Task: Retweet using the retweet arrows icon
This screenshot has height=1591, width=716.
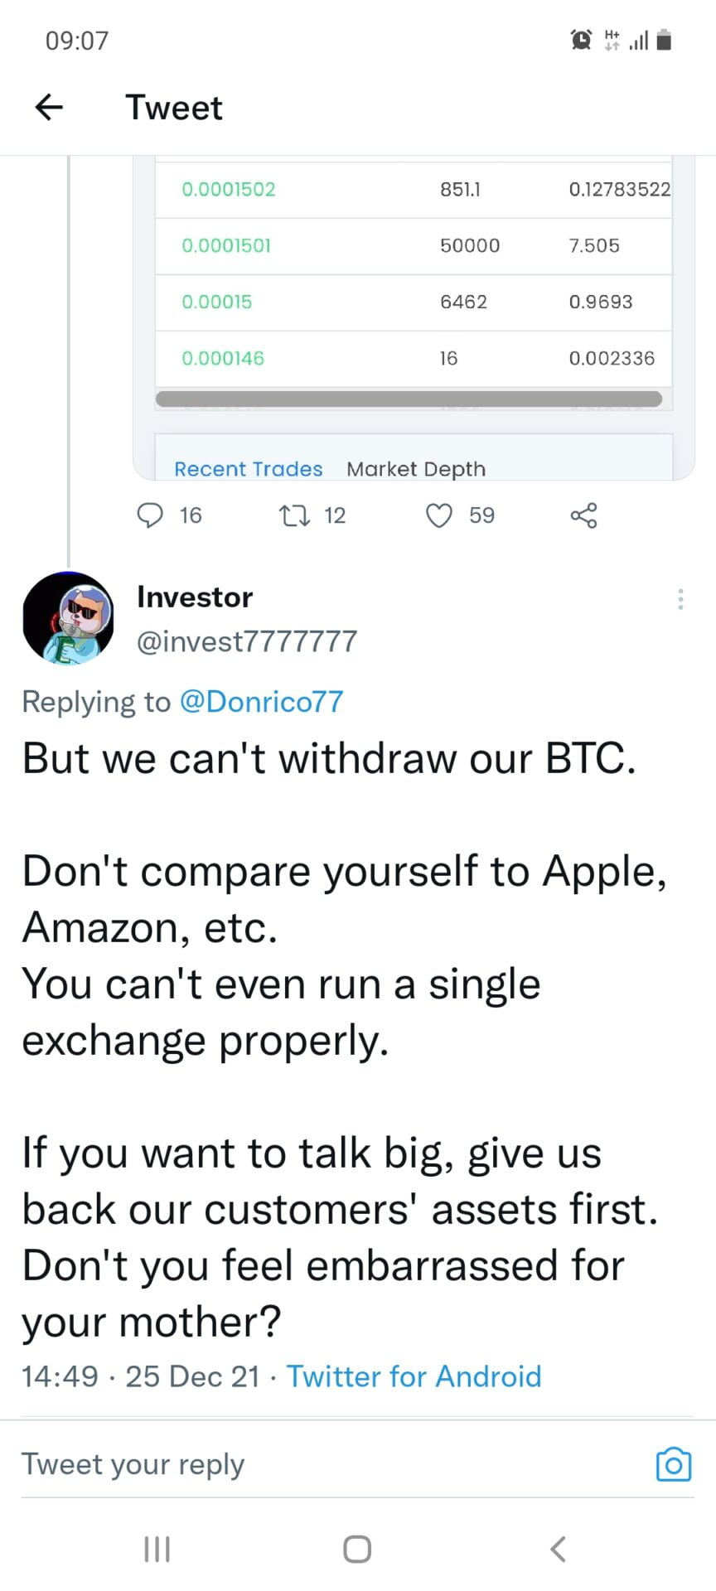Action: [294, 515]
